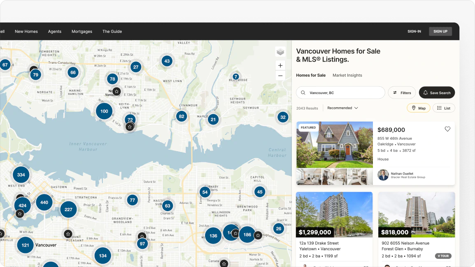
Task: Click the SIGN-IN link
Action: coord(414,32)
